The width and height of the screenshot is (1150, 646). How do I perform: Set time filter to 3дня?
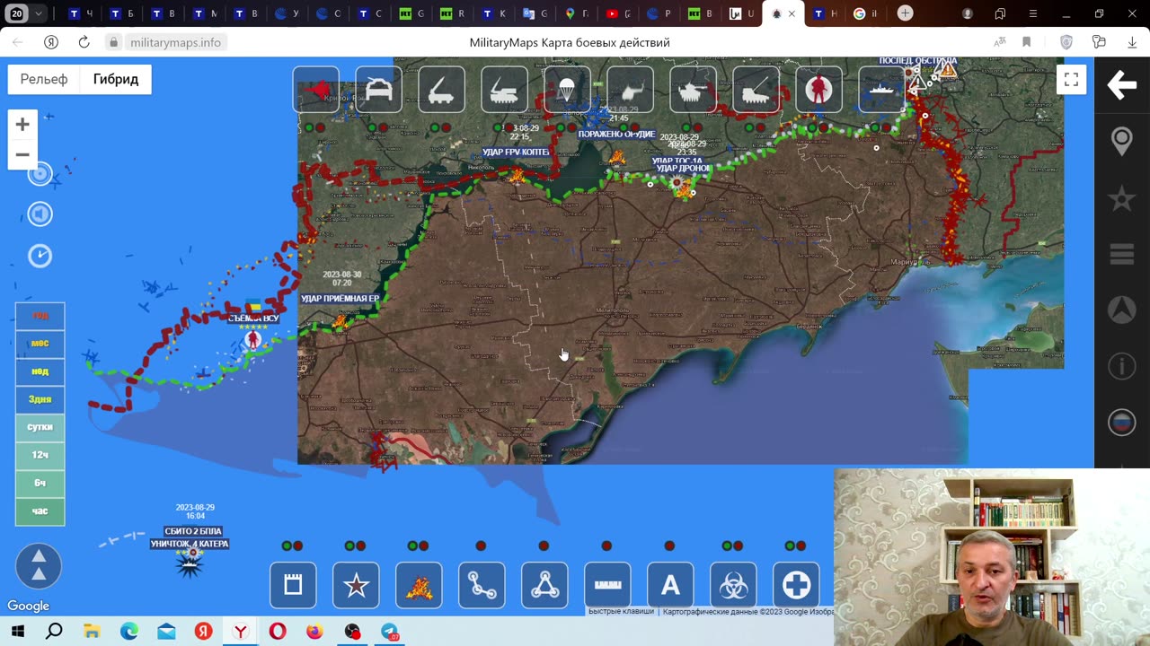pyautogui.click(x=40, y=399)
